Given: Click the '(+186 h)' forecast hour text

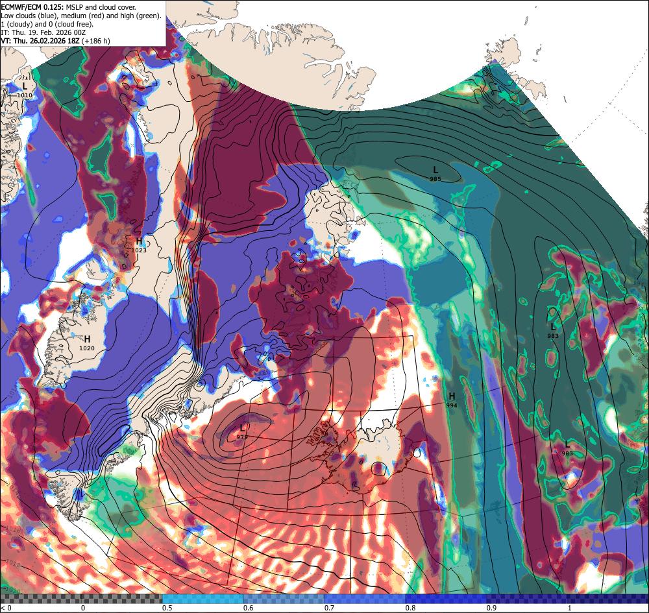Looking at the screenshot, I should 95,41.
